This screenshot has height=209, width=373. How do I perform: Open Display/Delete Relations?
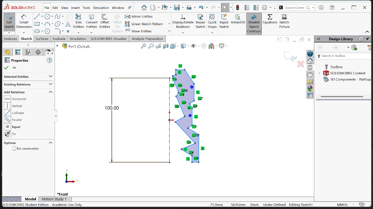[x=183, y=22]
